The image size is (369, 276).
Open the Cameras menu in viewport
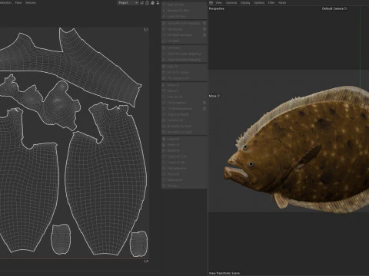[x=231, y=2]
